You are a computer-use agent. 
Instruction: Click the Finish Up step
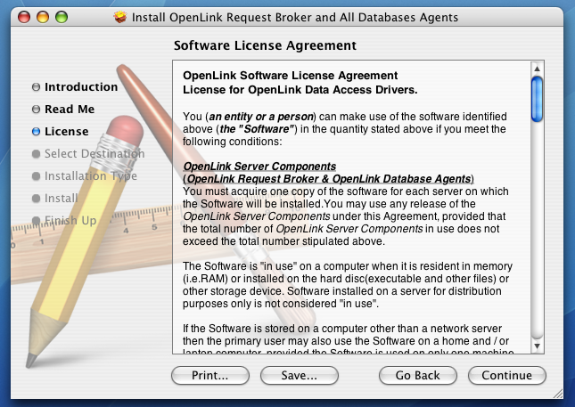pyautogui.click(x=70, y=220)
